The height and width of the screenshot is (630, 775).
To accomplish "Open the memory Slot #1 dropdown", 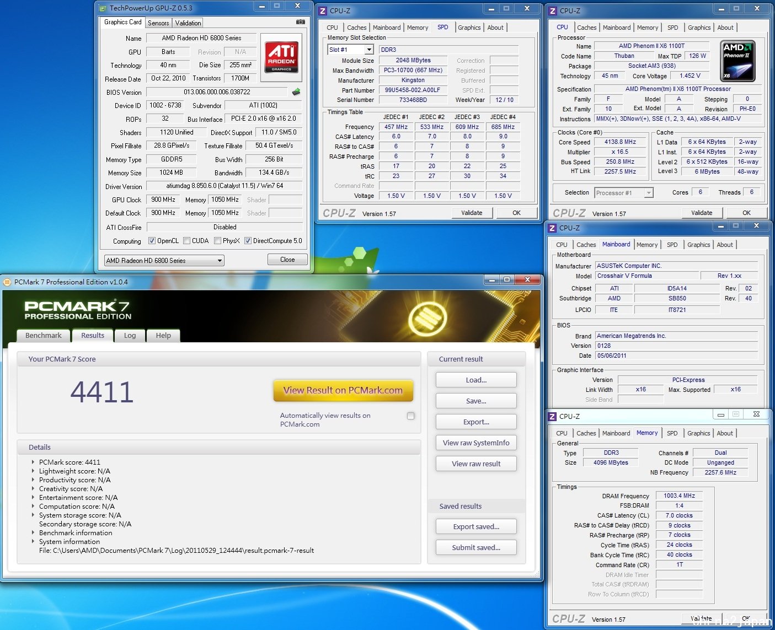I will click(x=351, y=50).
